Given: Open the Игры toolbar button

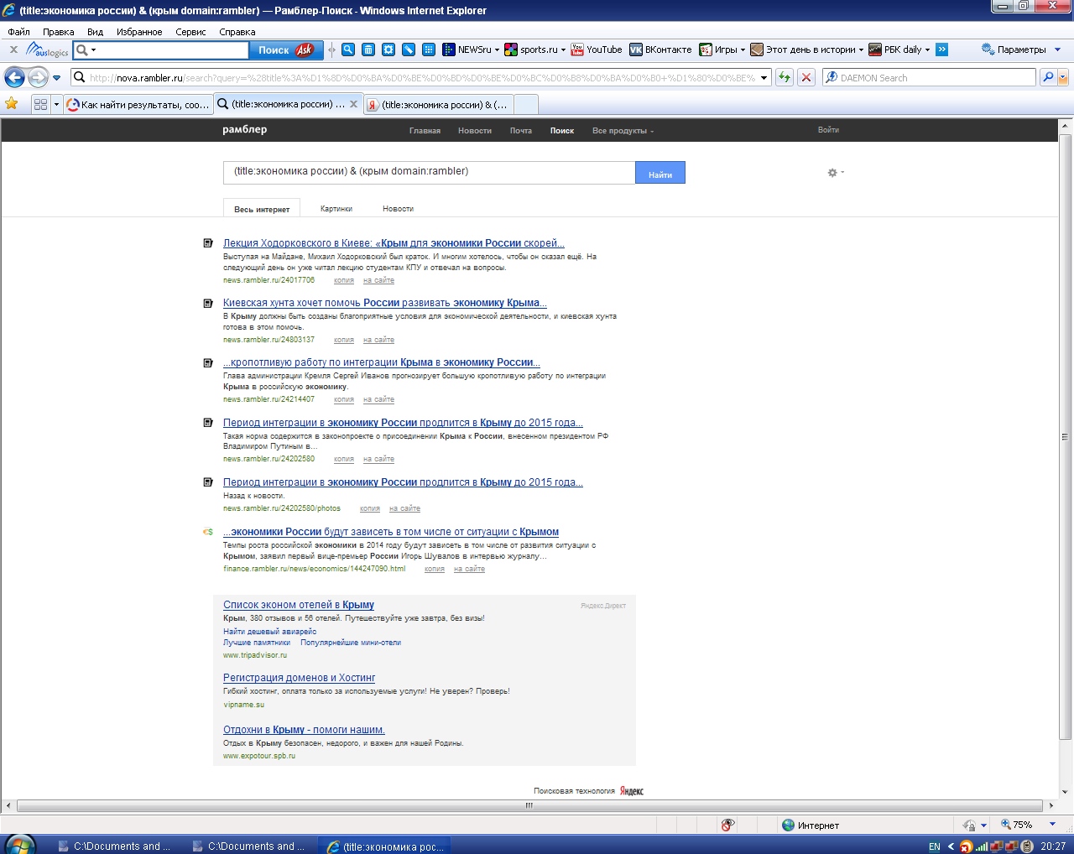Looking at the screenshot, I should 722,49.
